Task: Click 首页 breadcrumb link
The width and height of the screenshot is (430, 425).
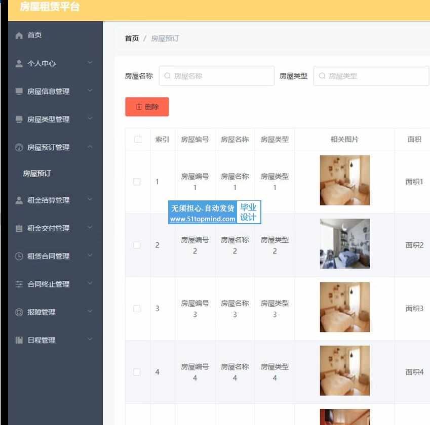Action: tap(132, 38)
